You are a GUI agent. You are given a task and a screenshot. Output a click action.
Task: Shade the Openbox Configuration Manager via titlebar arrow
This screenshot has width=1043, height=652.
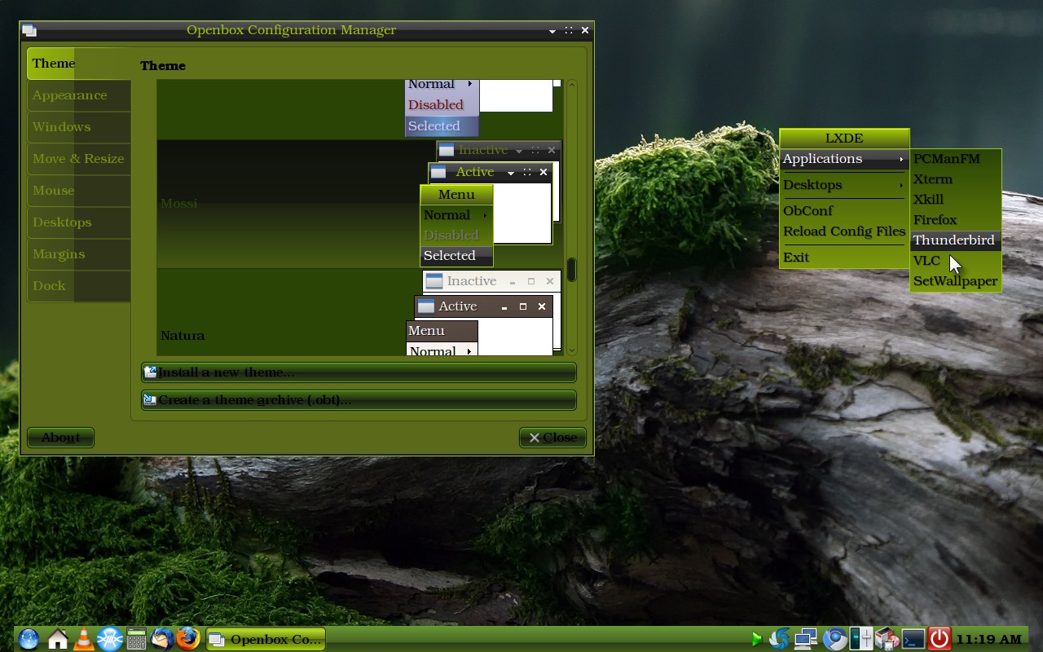pos(552,31)
